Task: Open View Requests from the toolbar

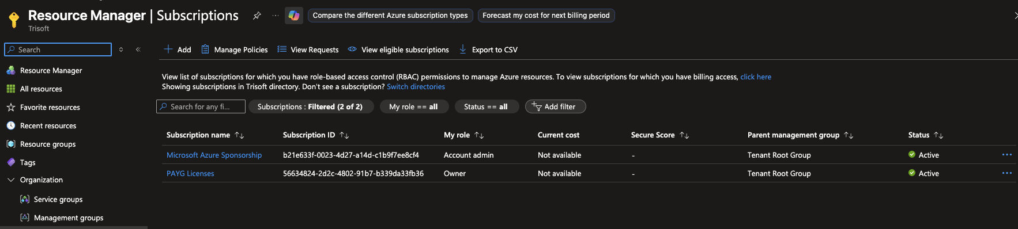Action: (x=308, y=49)
